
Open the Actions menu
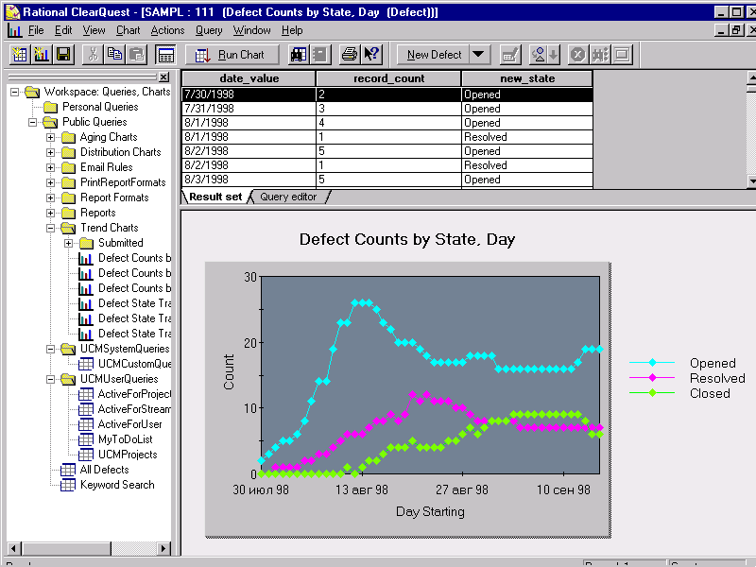pos(167,30)
